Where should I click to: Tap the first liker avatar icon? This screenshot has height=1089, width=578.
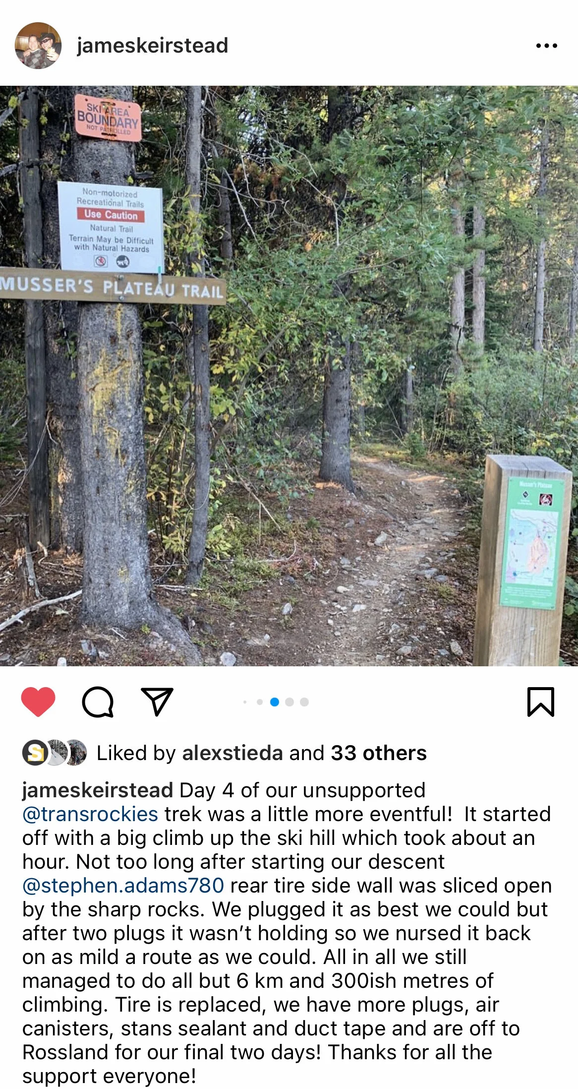click(34, 753)
